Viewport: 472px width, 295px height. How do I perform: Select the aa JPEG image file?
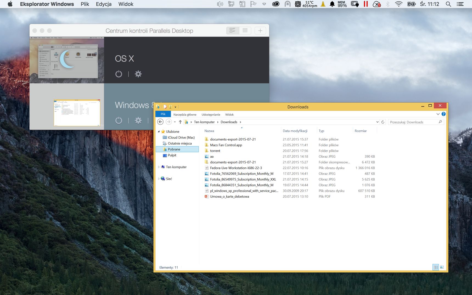pos(212,156)
